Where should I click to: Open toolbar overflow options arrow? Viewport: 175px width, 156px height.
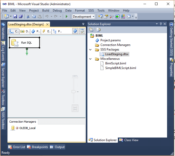(x=136, y=17)
